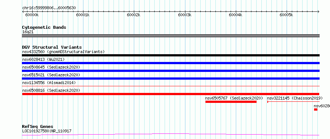The height and width of the screenshot is (139, 330).
Task: Select the RefSeq Genes track title
Action: click(x=38, y=127)
